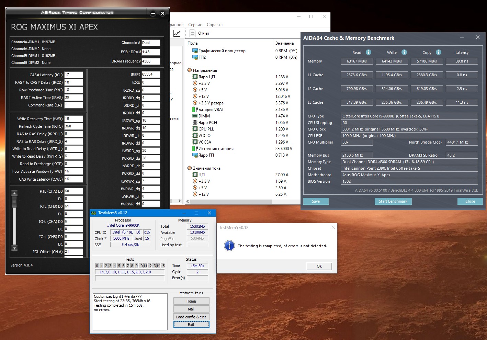Click the Read info icon in benchmark
487x340 pixels.
pyautogui.click(x=369, y=52)
